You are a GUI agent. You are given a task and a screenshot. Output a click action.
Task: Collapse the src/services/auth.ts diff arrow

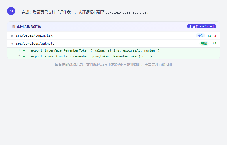12,43
